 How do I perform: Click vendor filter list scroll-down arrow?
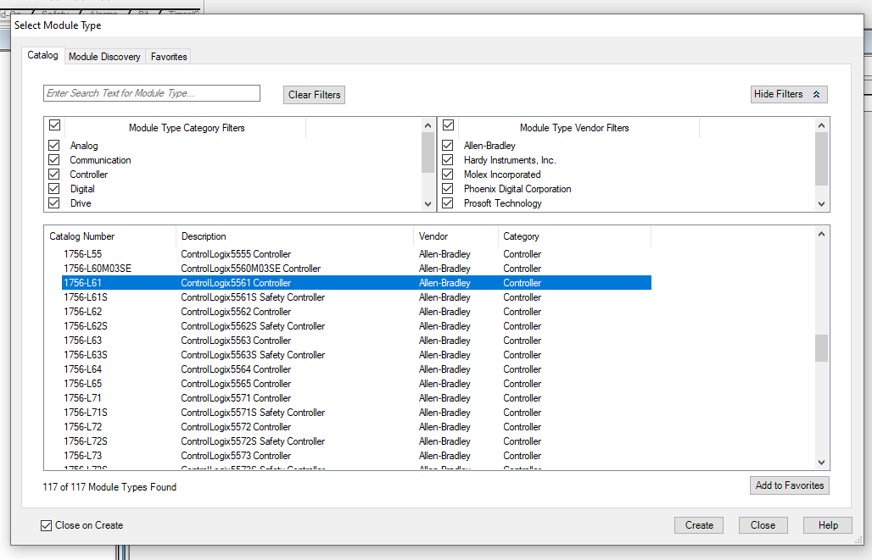pyautogui.click(x=821, y=204)
